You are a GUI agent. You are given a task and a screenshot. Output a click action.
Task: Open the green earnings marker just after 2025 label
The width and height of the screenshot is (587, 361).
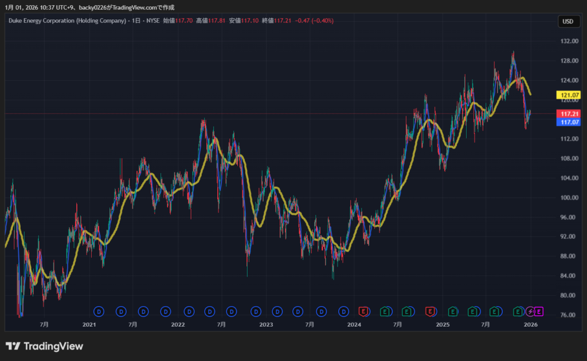pyautogui.click(x=452, y=311)
